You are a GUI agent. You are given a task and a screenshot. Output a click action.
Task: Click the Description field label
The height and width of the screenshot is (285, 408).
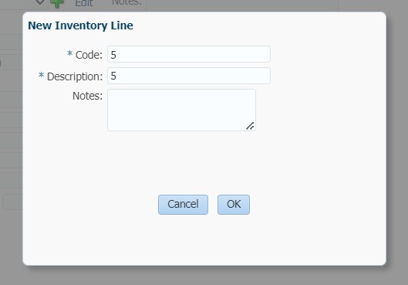(x=75, y=76)
